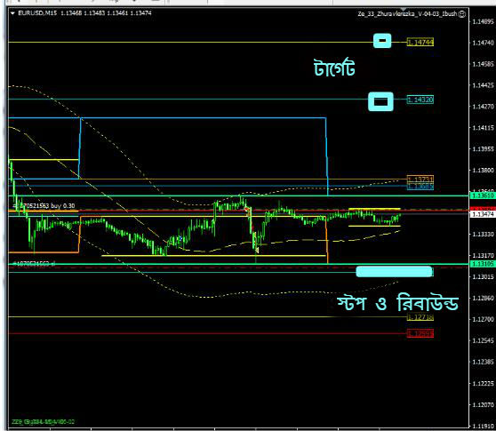Click the Ze_33_Zhuravlerezka expert advisor name
This screenshot has height=431, width=496.
pos(407,14)
